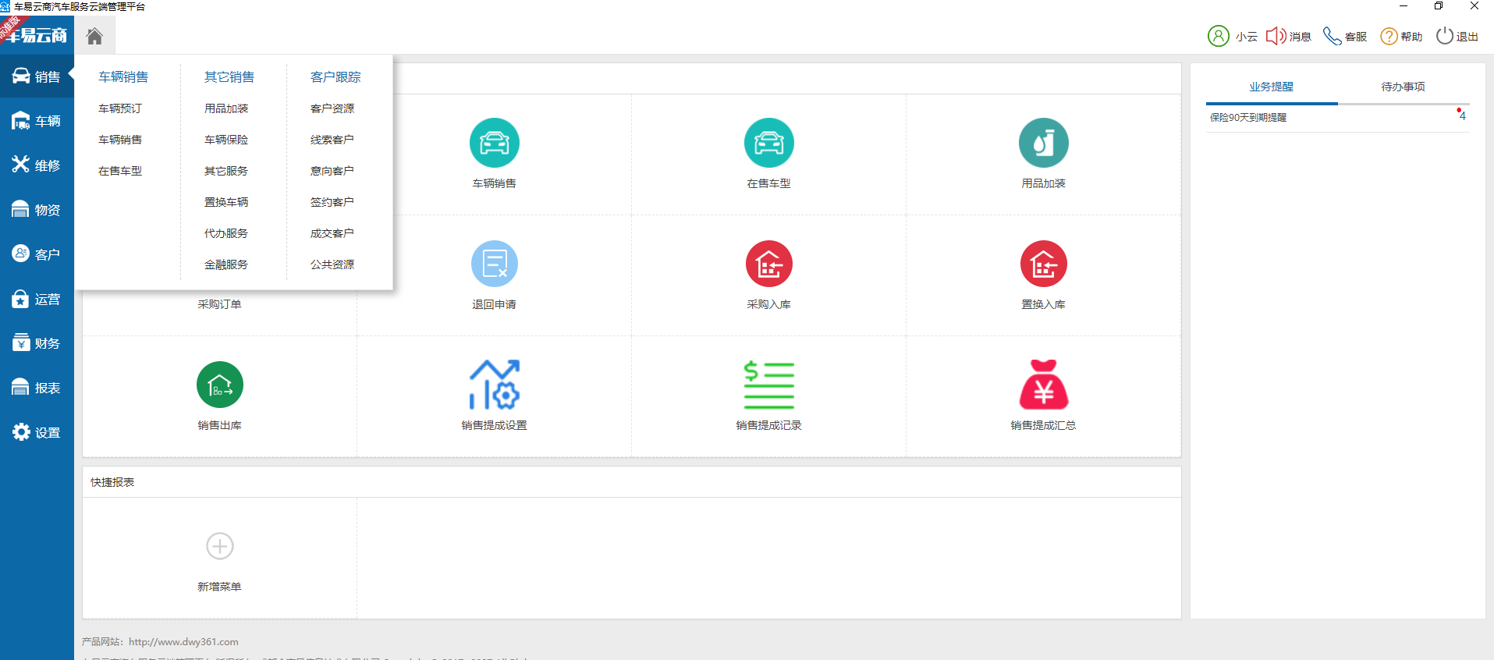The width and height of the screenshot is (1494, 660).
Task: Select 置换车辆 menu item
Action: point(226,202)
